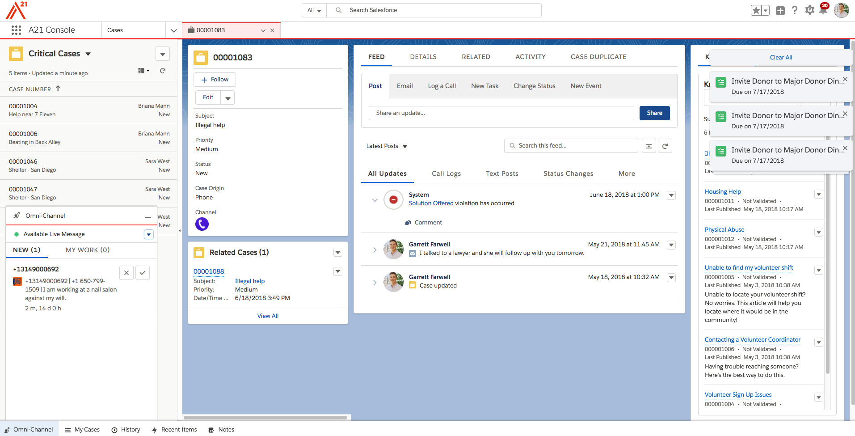Open related case 00001088 link
Screen dimensions: 855x436
click(x=209, y=271)
